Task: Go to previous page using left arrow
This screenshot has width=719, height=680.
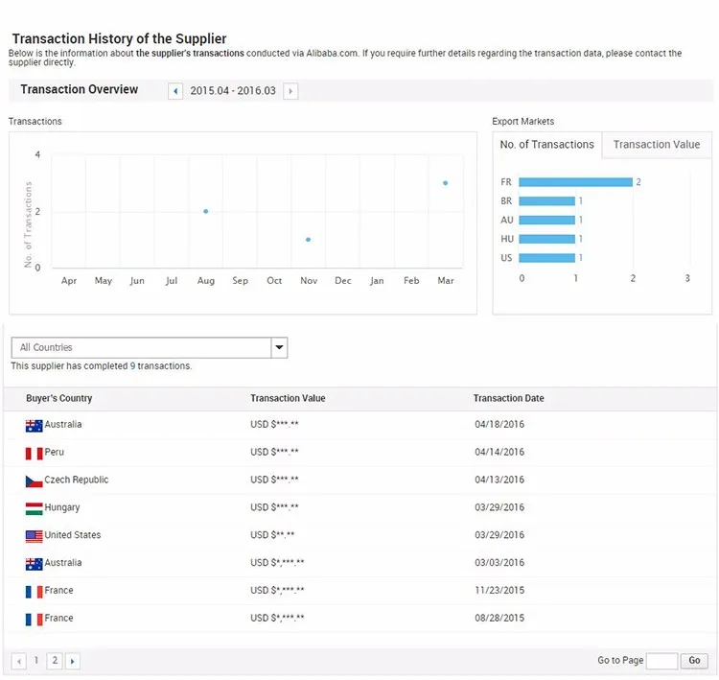Action: (x=19, y=661)
